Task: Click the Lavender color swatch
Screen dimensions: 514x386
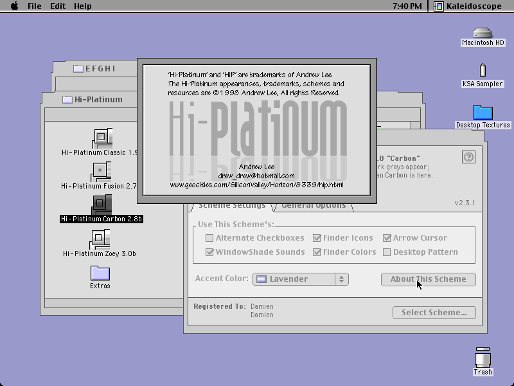Action: 261,279
